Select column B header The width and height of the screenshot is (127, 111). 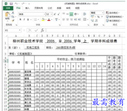click(x=29, y=36)
